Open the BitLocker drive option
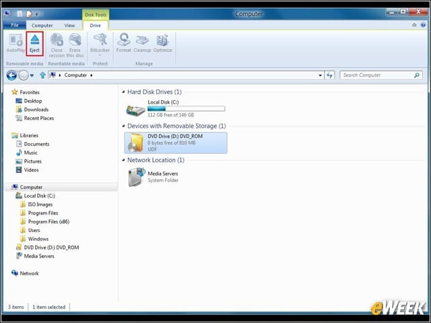Image resolution: width=431 pixels, height=323 pixels. [x=100, y=43]
